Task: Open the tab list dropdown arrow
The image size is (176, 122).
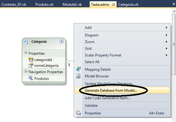Action: 174,4
